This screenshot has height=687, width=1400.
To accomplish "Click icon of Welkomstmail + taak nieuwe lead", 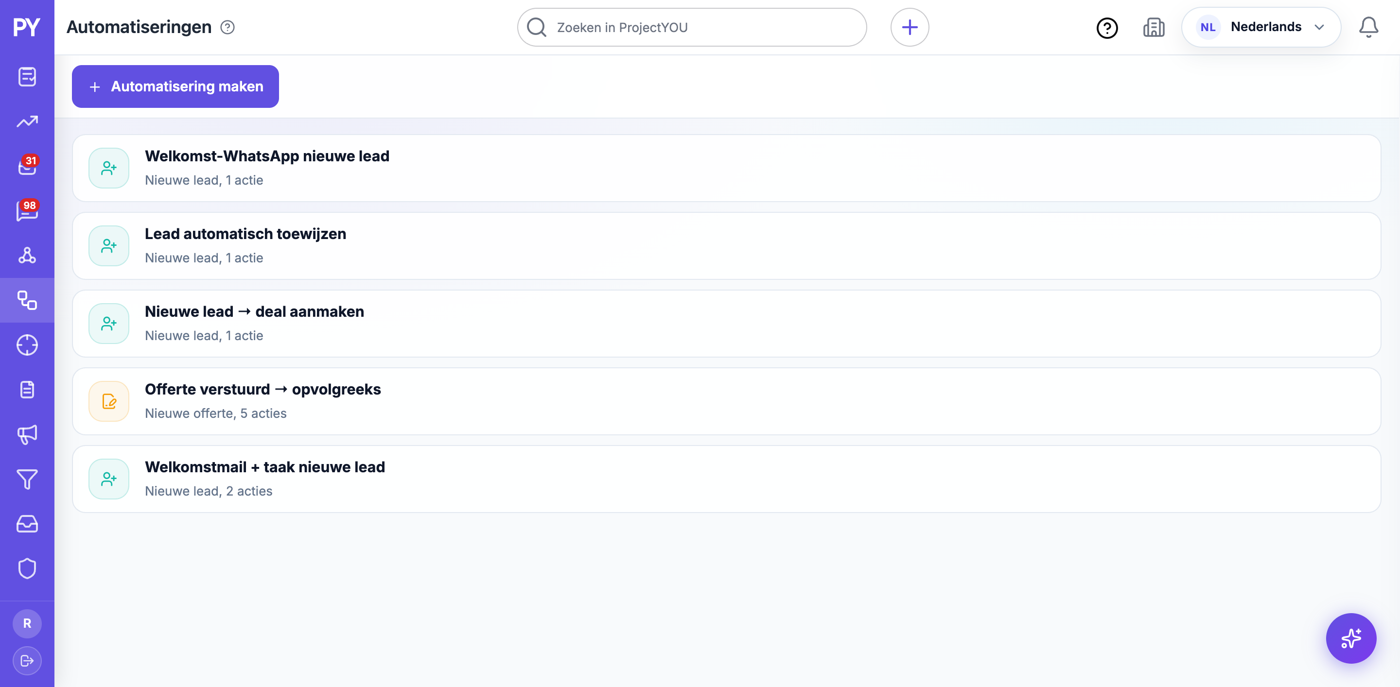I will (109, 479).
